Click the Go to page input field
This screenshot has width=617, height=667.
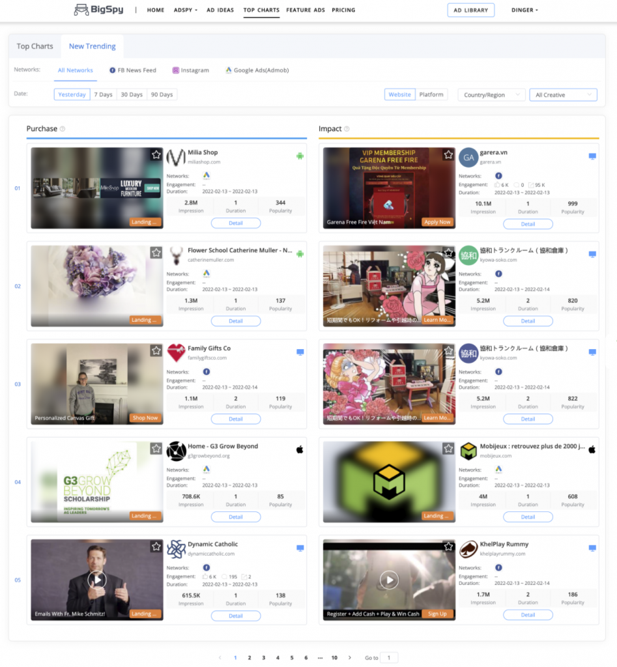(389, 658)
